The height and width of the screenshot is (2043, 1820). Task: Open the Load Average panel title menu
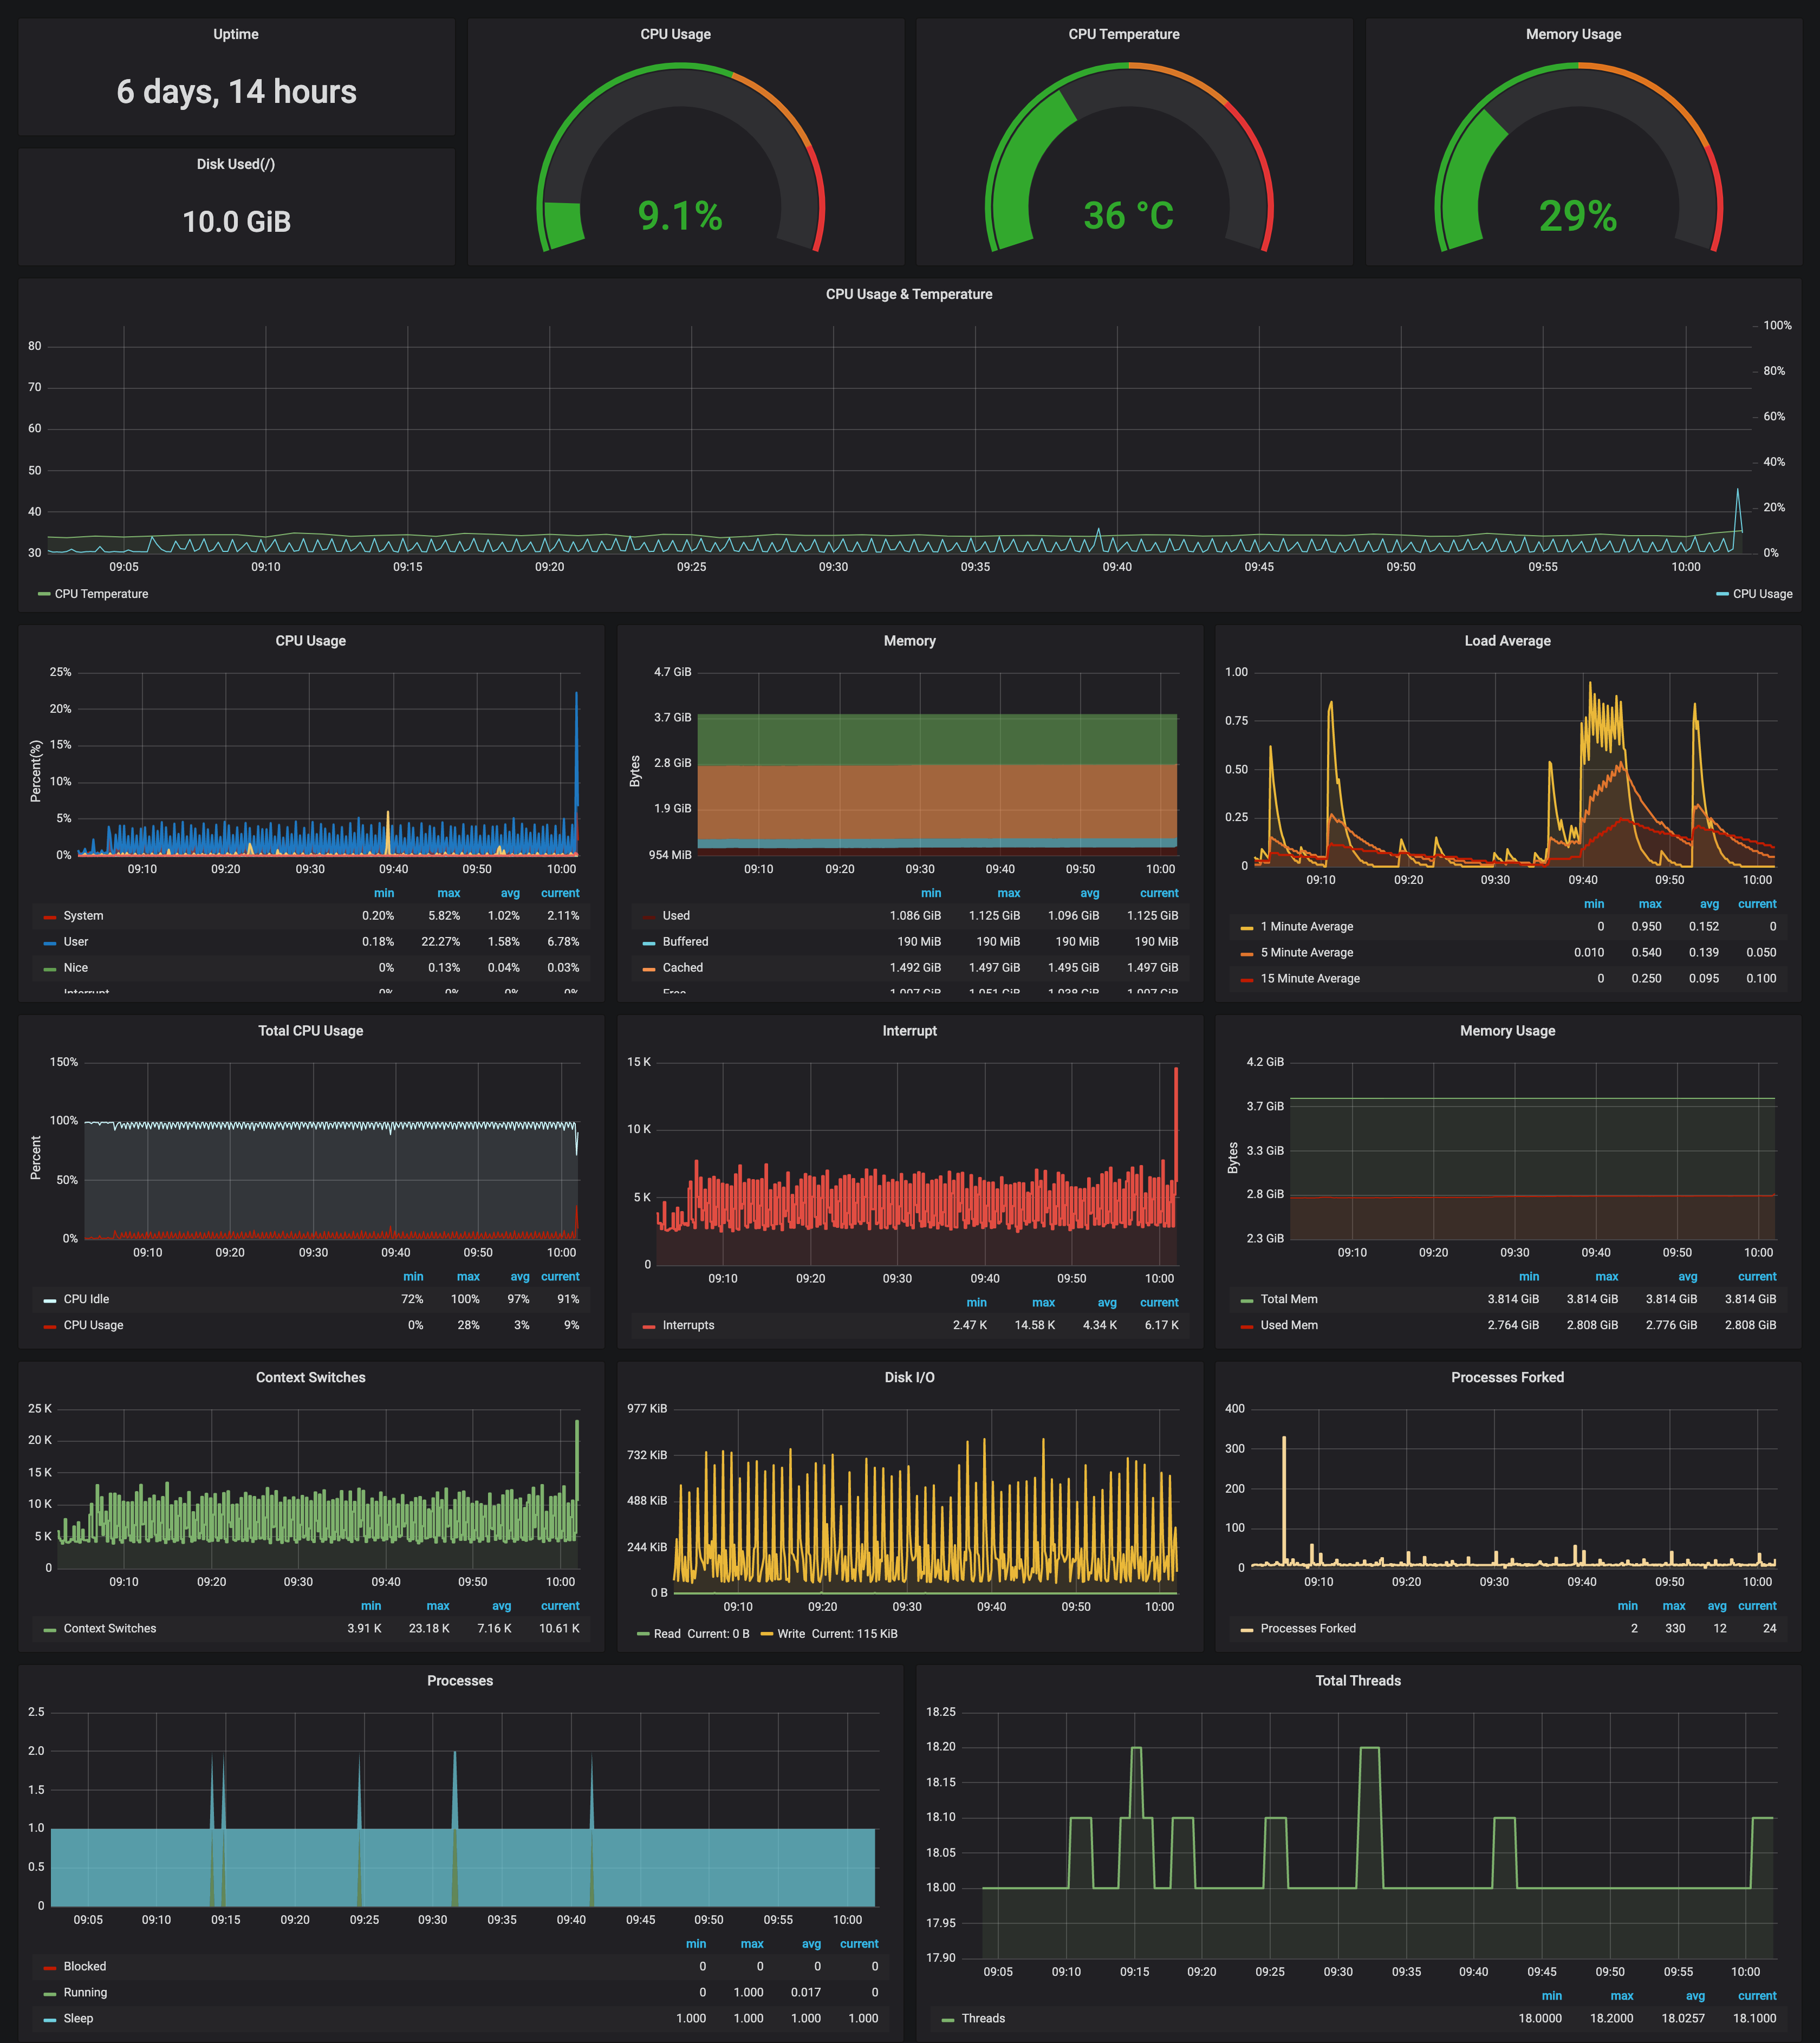(x=1507, y=641)
